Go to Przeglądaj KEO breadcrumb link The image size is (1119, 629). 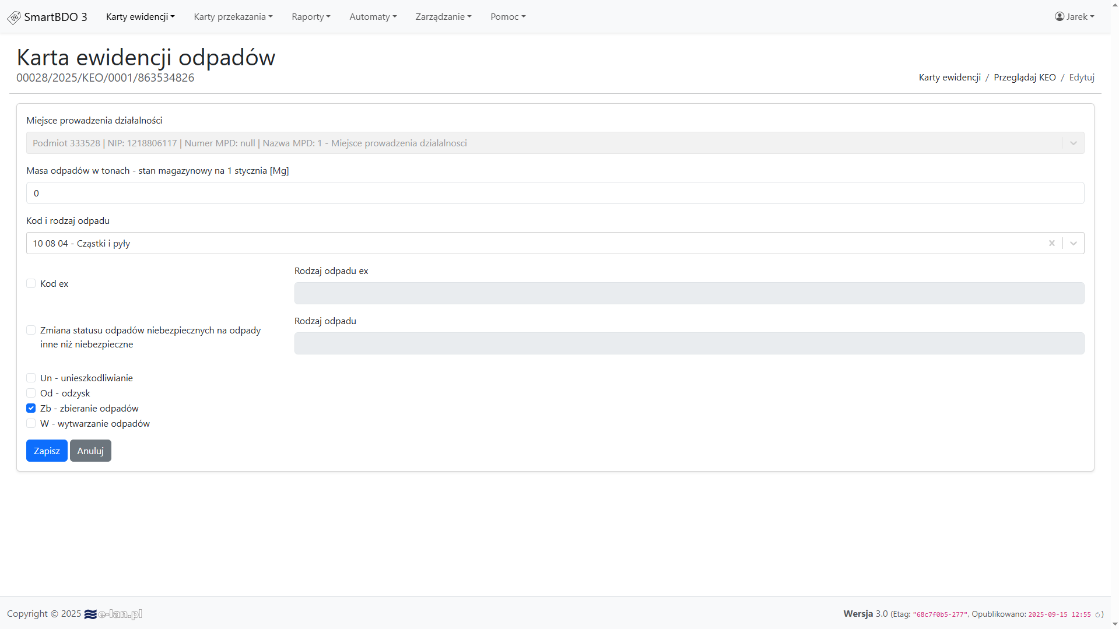pyautogui.click(x=1024, y=77)
